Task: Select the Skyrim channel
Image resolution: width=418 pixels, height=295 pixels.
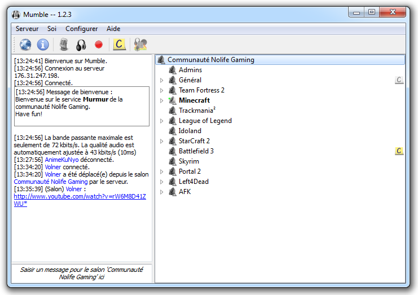Action: pos(188,161)
